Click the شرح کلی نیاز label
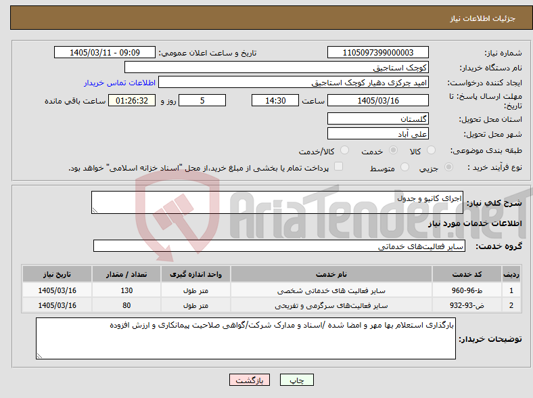Screen dimensions: 533x398 494,203
